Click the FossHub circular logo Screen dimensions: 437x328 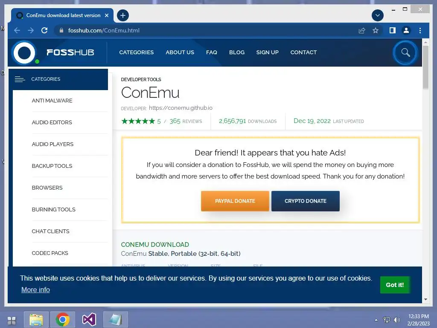tap(24, 53)
